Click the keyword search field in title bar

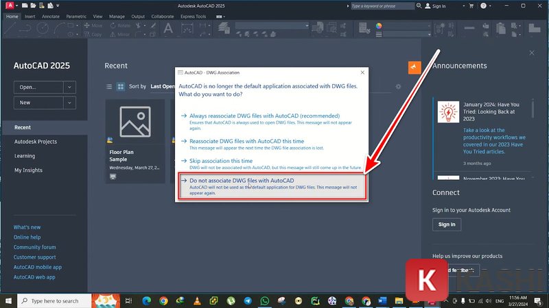[382, 6]
